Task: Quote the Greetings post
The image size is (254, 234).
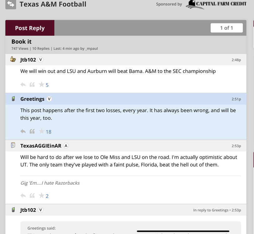Action: click(x=32, y=131)
